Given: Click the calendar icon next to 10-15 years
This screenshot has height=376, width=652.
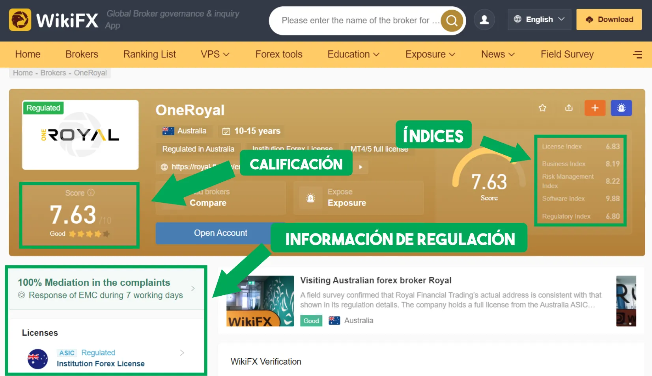Looking at the screenshot, I should (x=226, y=131).
